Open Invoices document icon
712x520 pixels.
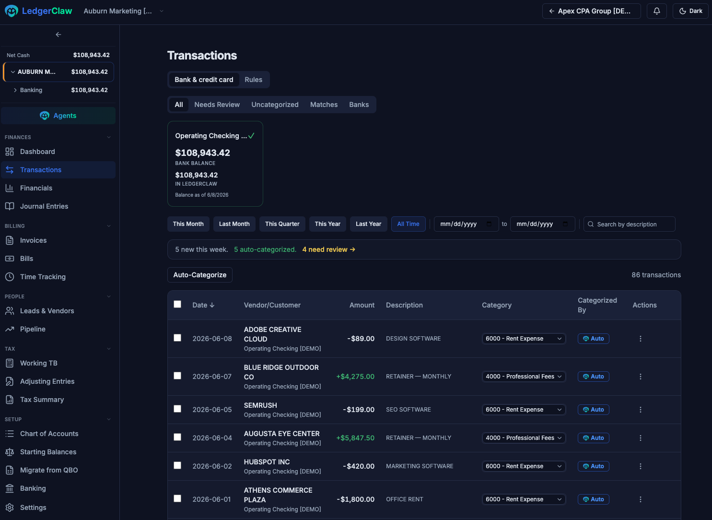(10, 240)
